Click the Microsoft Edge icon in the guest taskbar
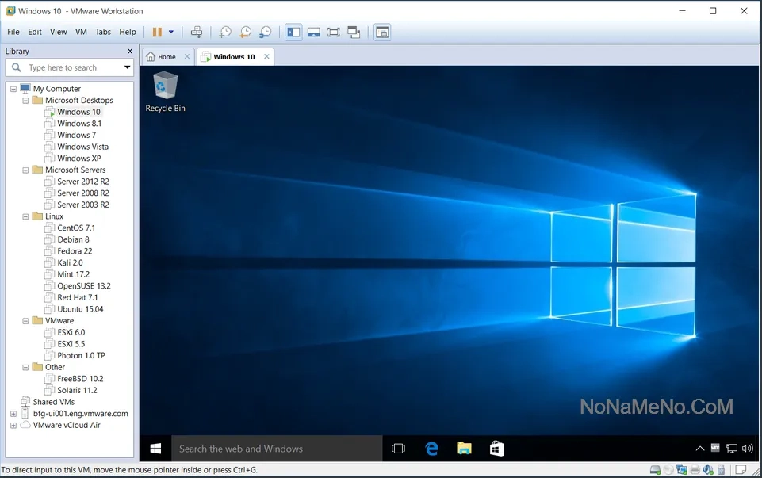The image size is (762, 478). point(431,449)
